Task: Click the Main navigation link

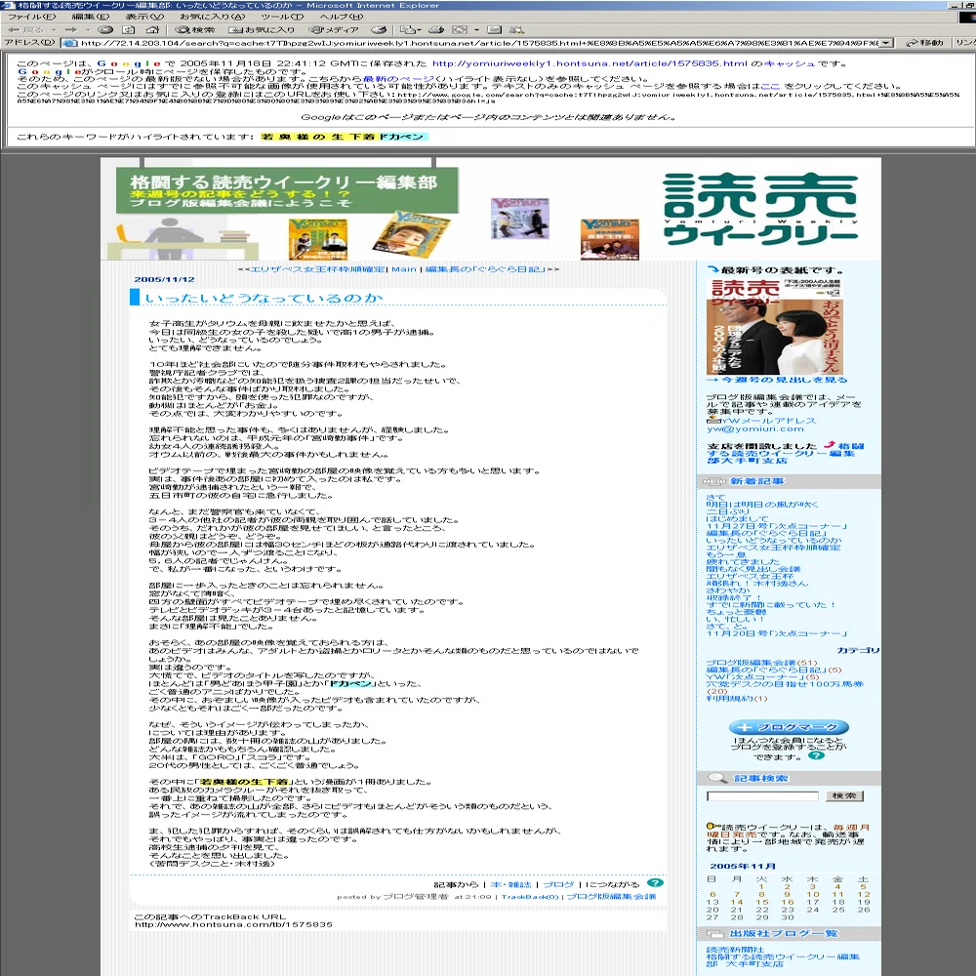Action: click(x=403, y=269)
